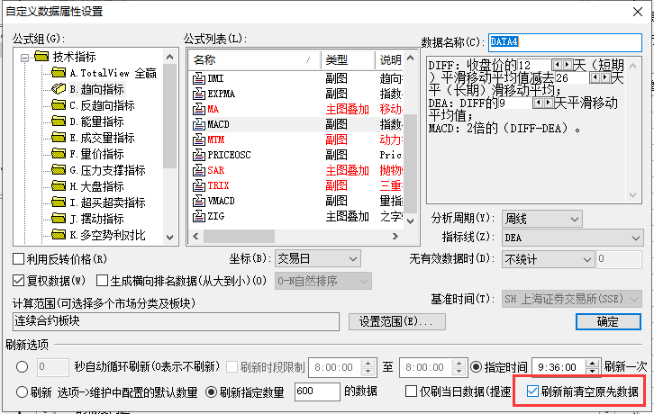The image size is (654, 414).
Task: Select the 刷新 选项->维护中配置的默认数量 radio button
Action: [23, 391]
